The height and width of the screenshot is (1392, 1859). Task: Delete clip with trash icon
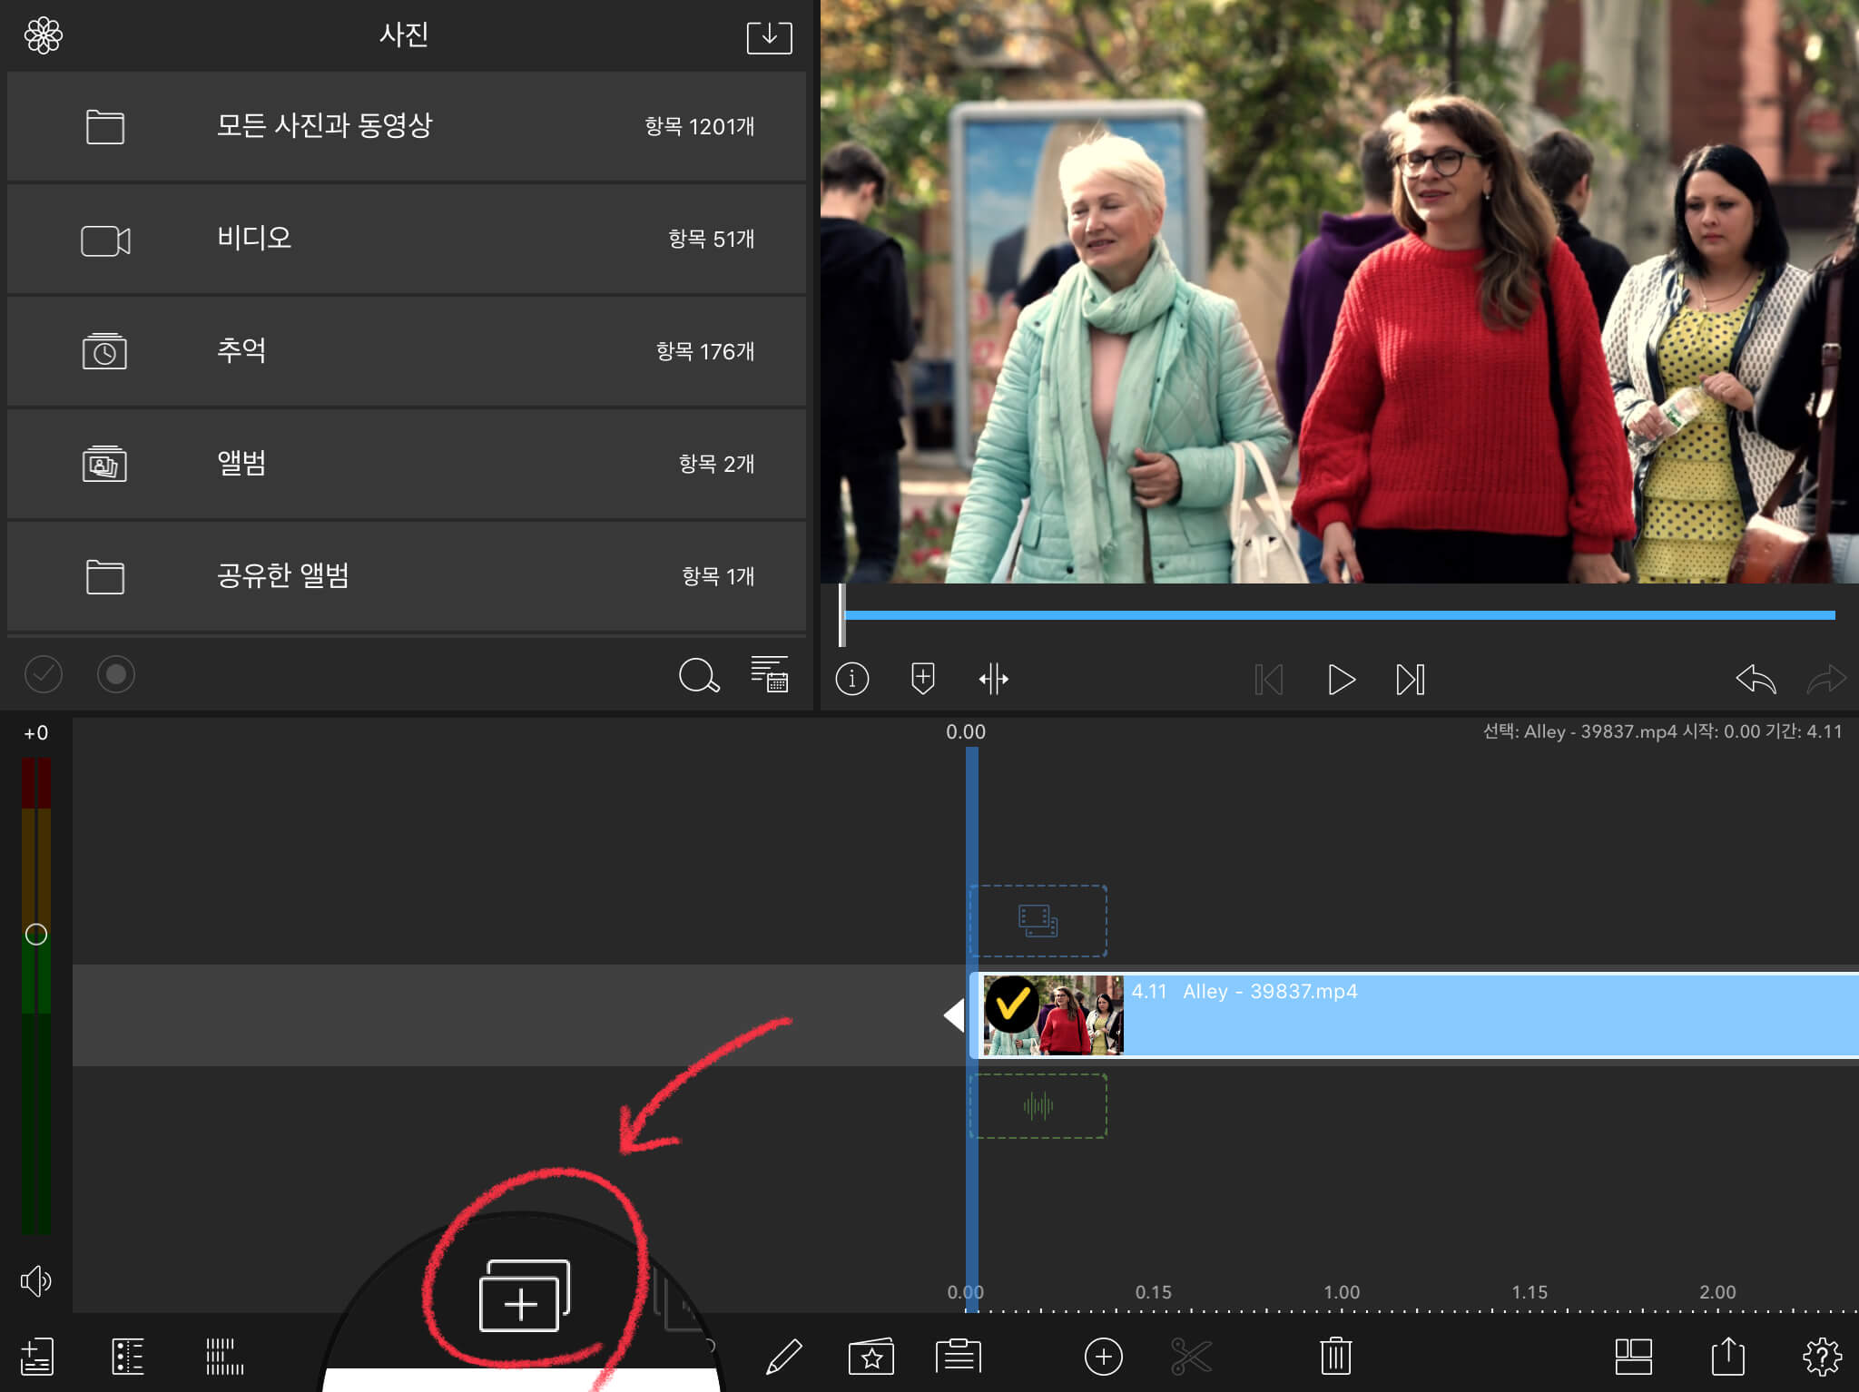1335,1357
